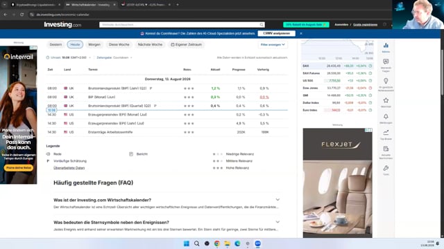Screen dimensions: 444x249
Task: Open Windows taskbar search
Action: [196, 243]
